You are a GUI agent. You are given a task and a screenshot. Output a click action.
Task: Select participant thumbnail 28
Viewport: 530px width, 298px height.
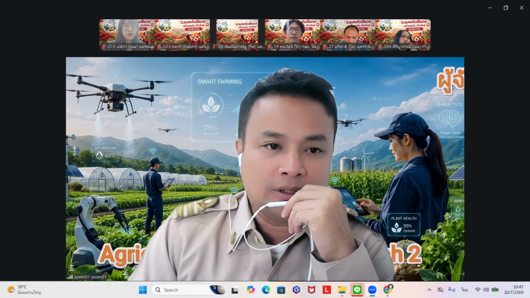tap(237, 35)
